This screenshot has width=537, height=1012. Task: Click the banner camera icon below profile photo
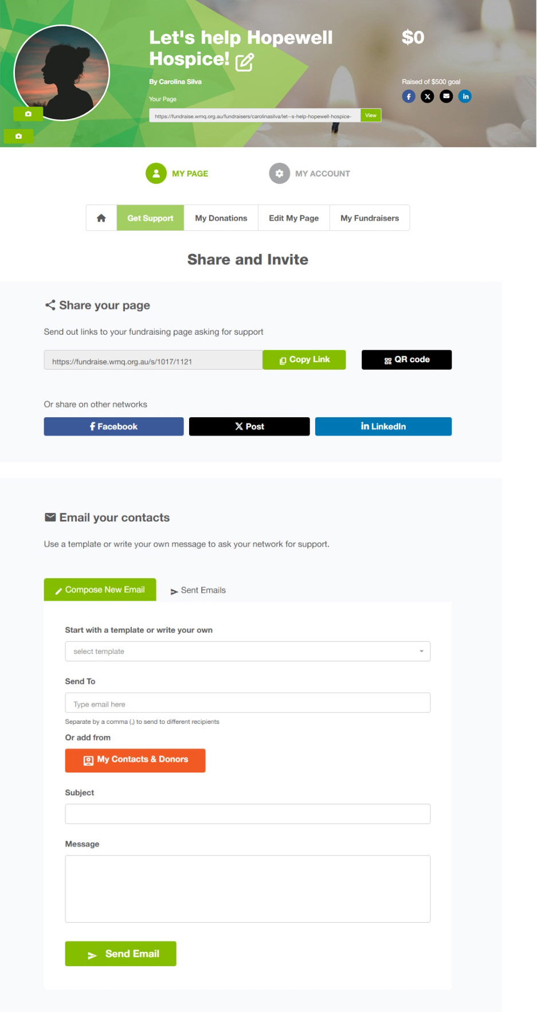pyautogui.click(x=18, y=136)
